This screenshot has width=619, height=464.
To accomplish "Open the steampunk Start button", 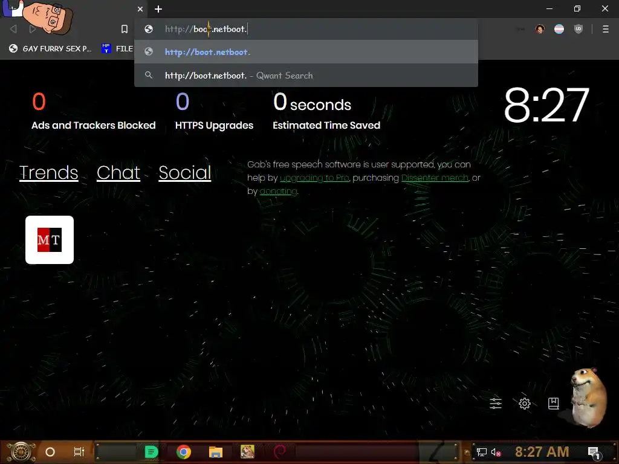I will click(x=21, y=452).
